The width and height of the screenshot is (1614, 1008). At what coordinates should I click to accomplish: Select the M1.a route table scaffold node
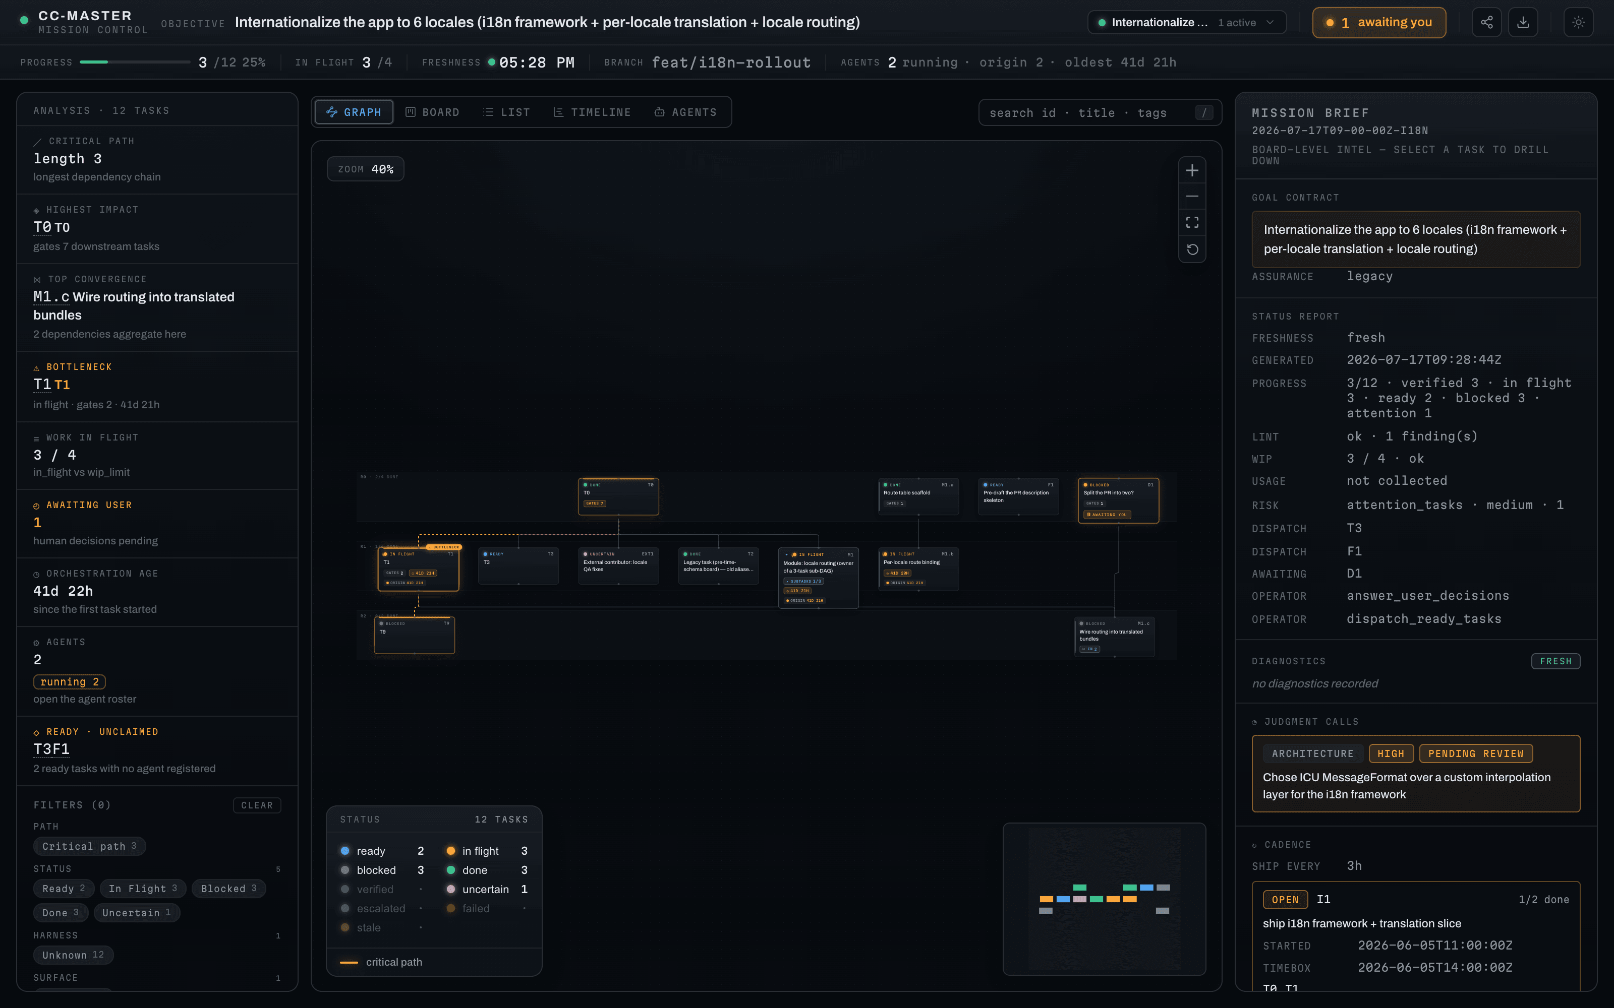pyautogui.click(x=918, y=496)
